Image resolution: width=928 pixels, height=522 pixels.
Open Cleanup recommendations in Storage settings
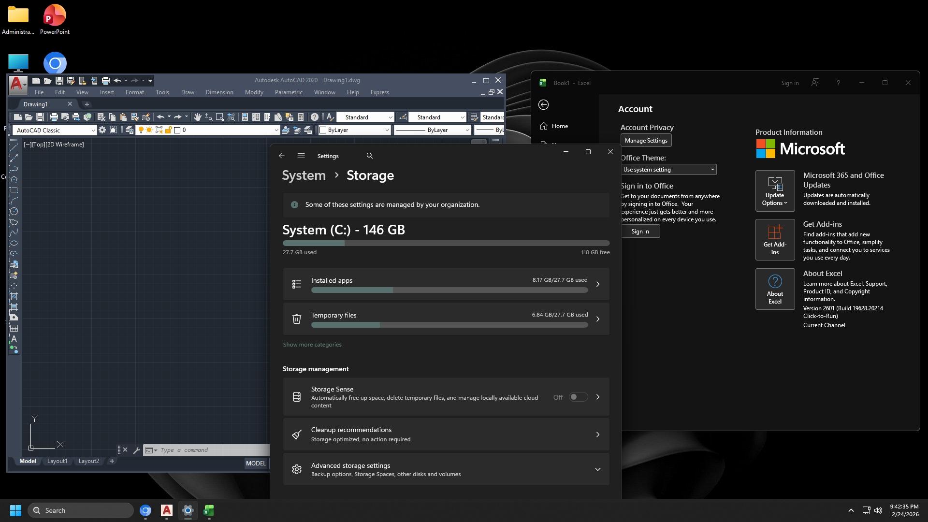[x=446, y=435]
